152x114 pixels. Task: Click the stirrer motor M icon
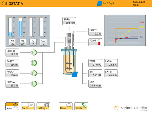tap(69, 38)
